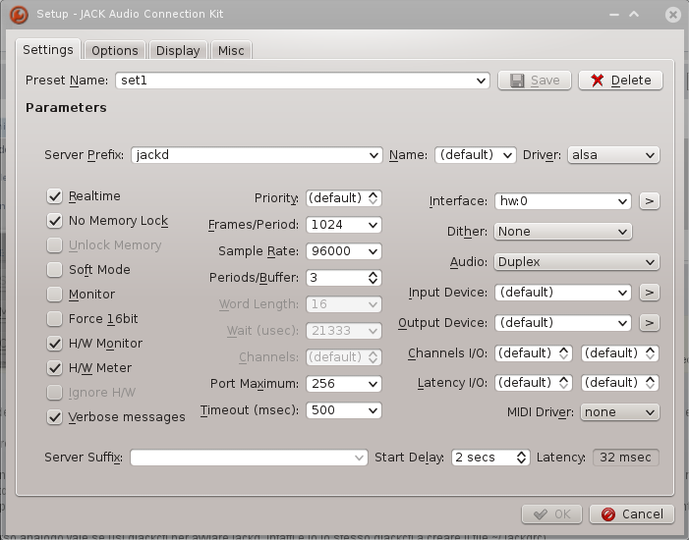Switch to the Settings tab

point(48,50)
